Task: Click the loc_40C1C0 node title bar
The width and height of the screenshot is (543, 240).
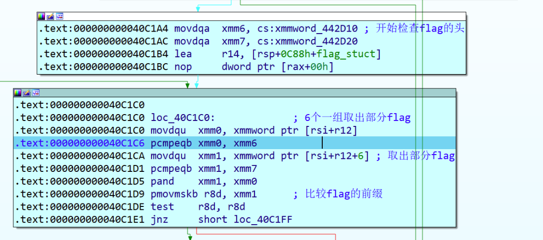Action: [234, 92]
